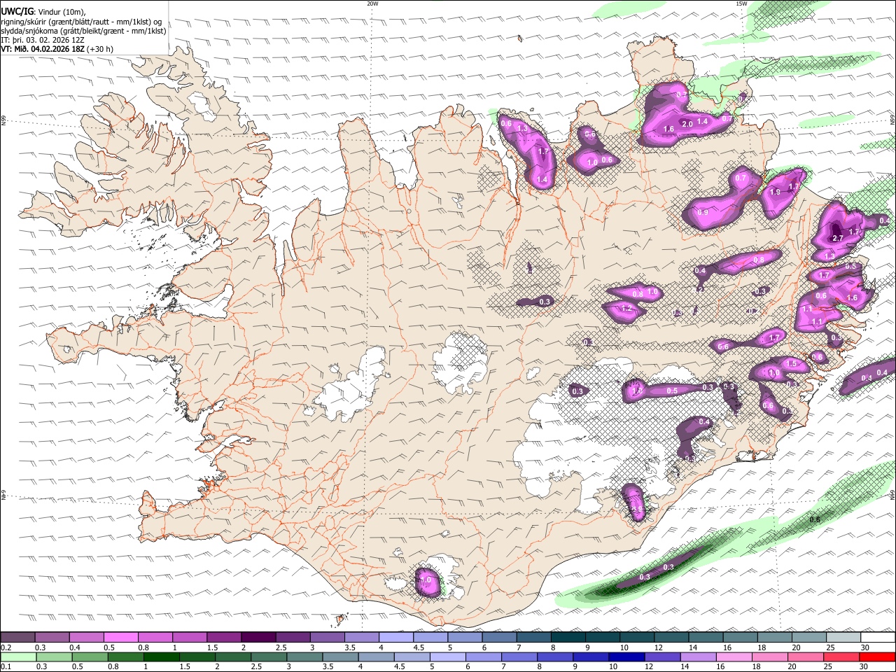Image resolution: width=896 pixels, height=672 pixels.
Task: Click the top-row swatch between 1 and 1.5
Action: 190,637
